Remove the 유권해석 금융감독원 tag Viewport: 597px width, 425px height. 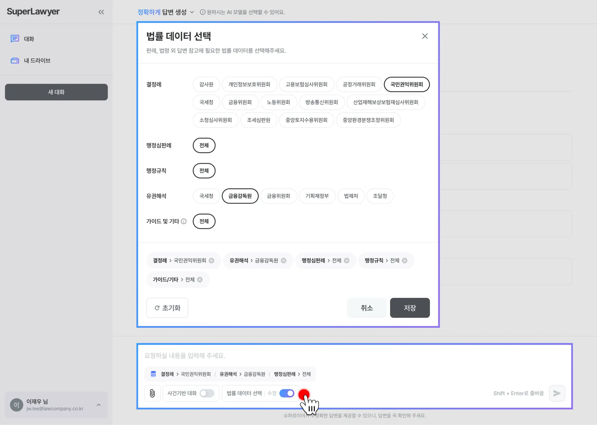(x=283, y=260)
